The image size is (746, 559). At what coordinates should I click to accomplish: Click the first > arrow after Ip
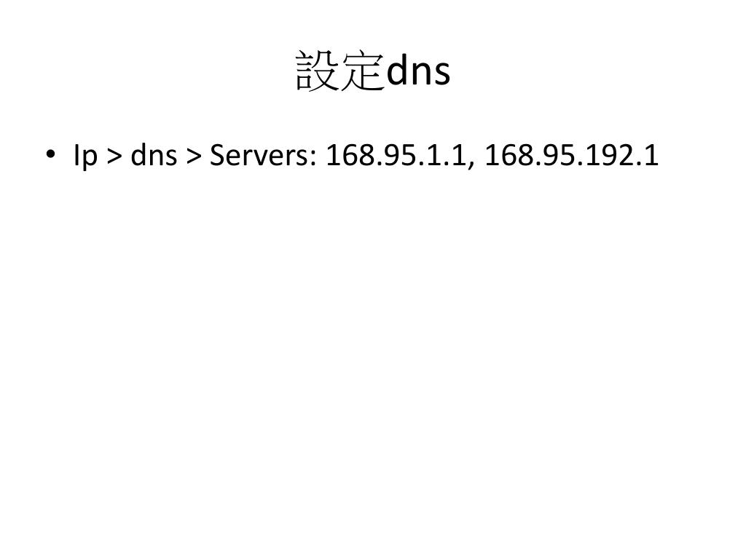click(x=114, y=156)
